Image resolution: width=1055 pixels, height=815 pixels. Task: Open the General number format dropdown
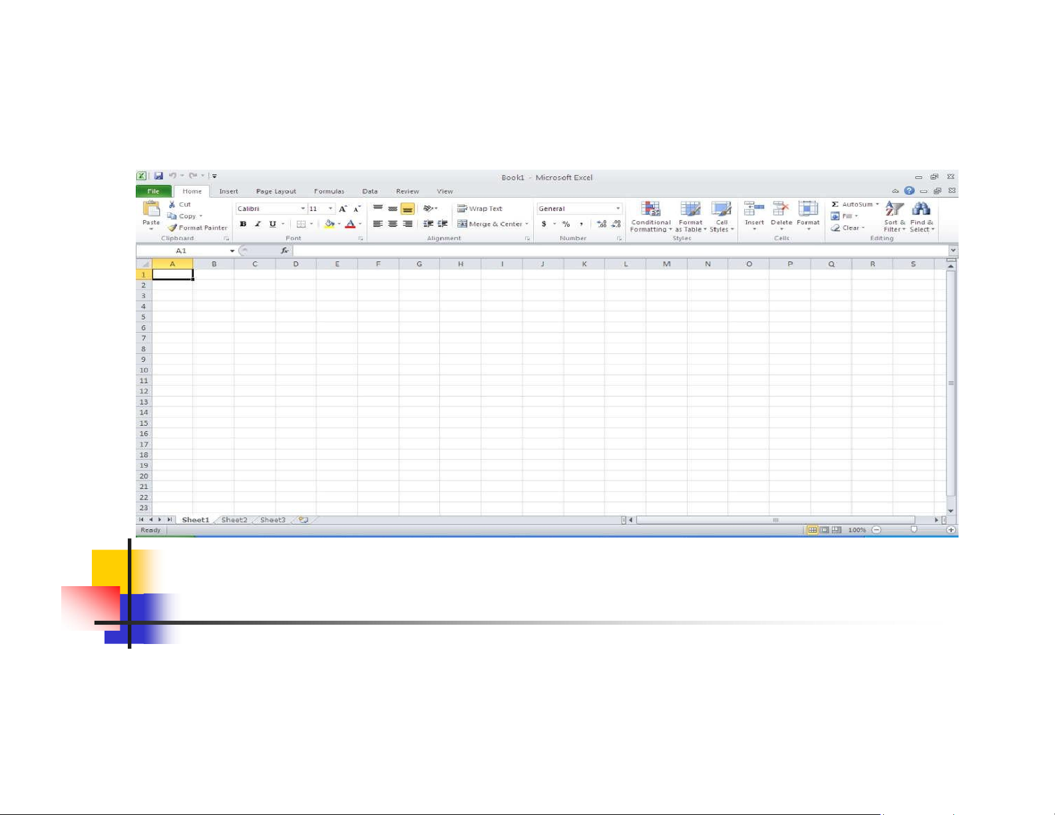pyautogui.click(x=618, y=209)
